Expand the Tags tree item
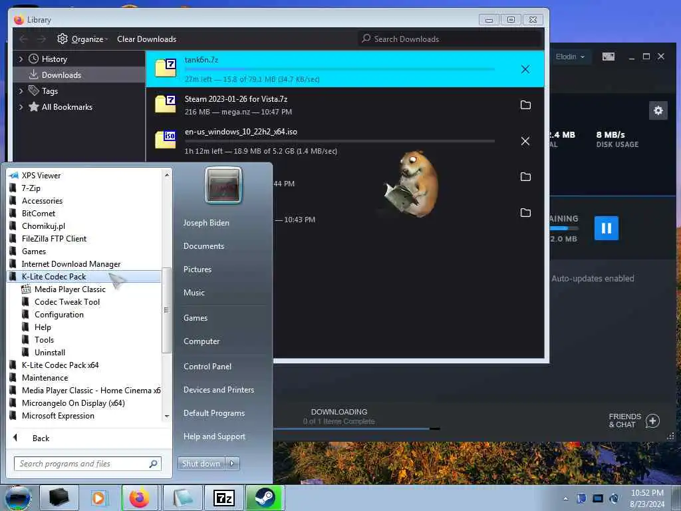 coord(21,90)
